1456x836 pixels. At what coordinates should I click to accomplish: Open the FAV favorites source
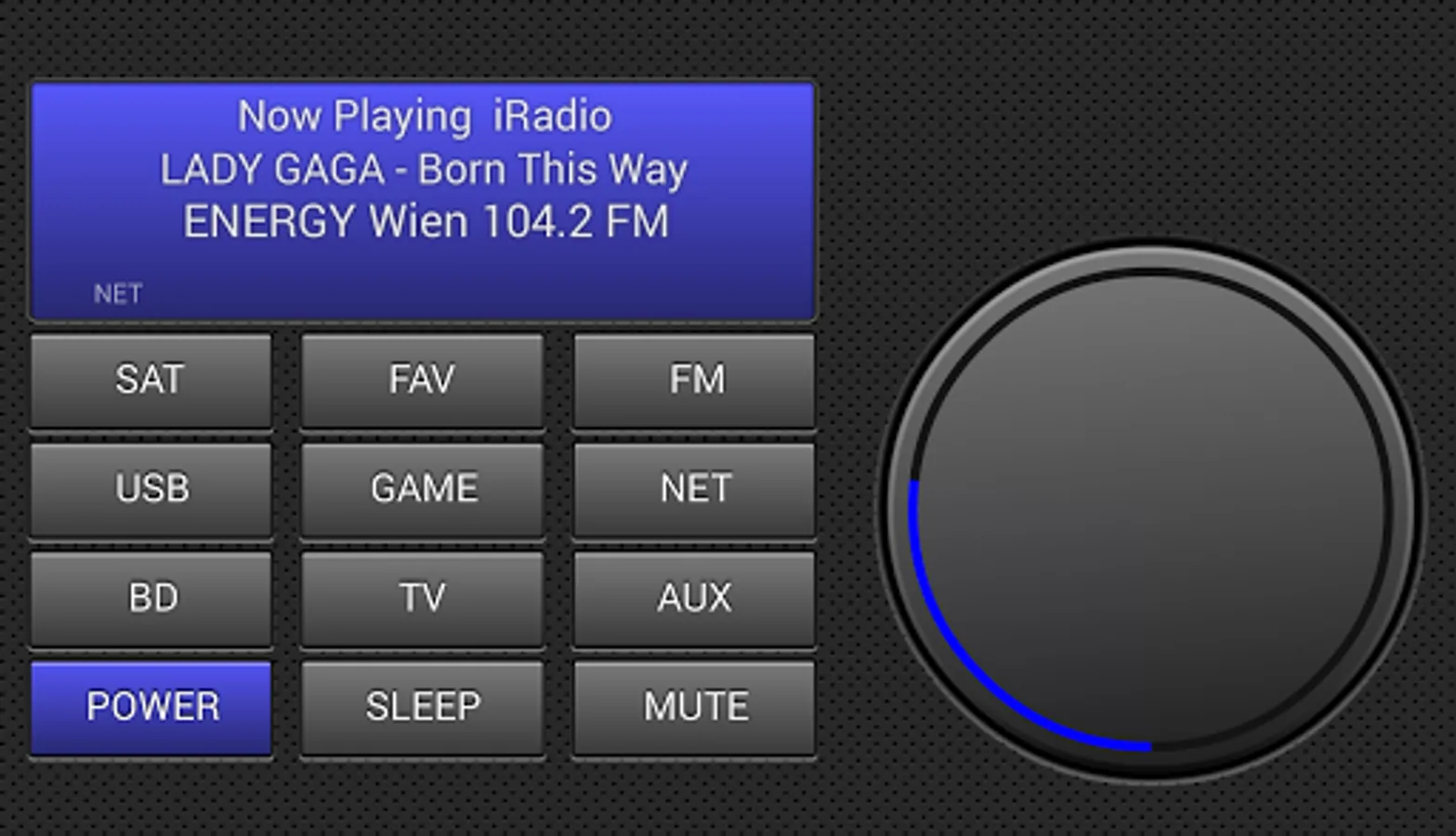coord(423,381)
